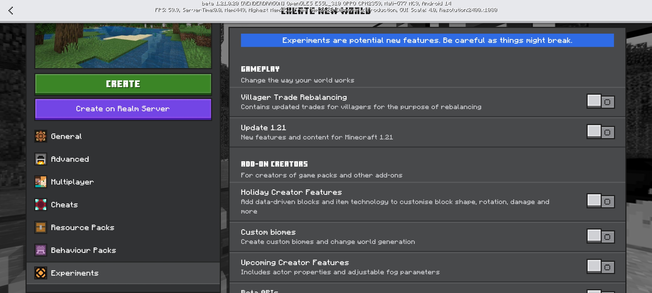The width and height of the screenshot is (652, 293).
Task: Click the Advanced furnace icon
Action: (41, 159)
